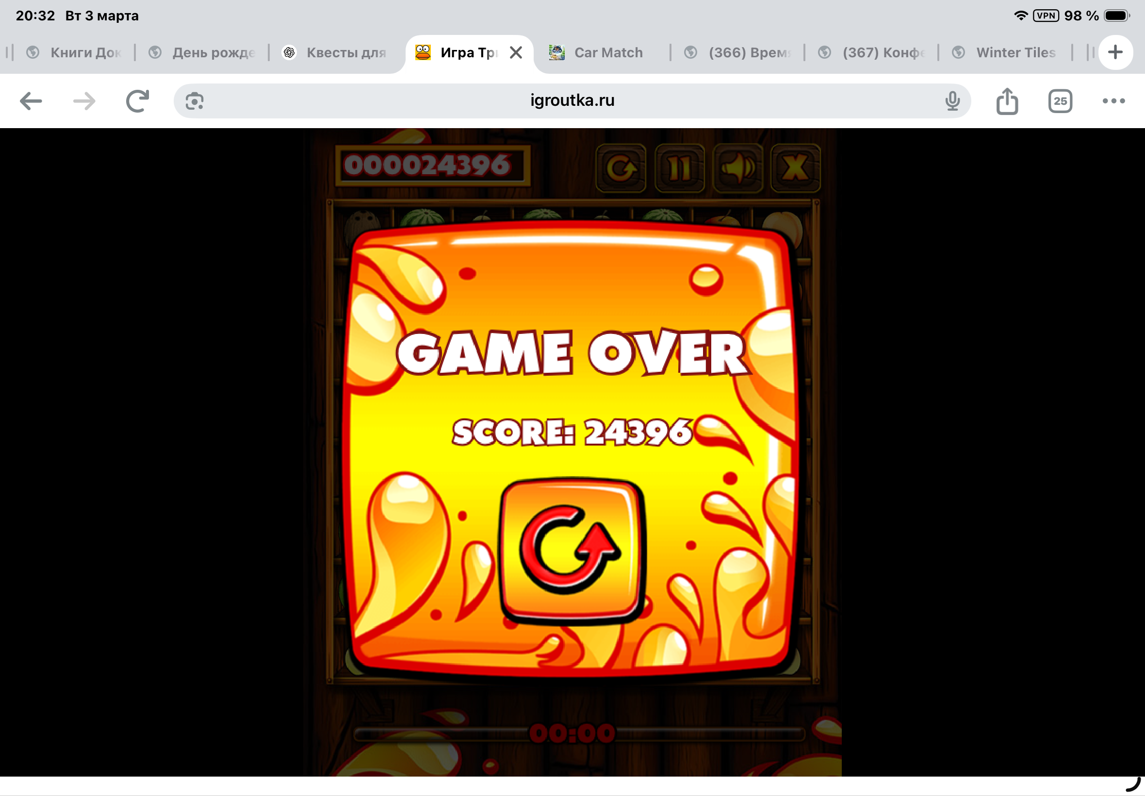Screen dimensions: 1145x796
Task: Go back with browser back arrow
Action: tap(31, 101)
